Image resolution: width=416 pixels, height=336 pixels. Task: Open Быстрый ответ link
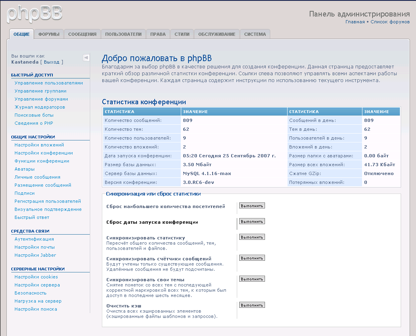coord(32,217)
